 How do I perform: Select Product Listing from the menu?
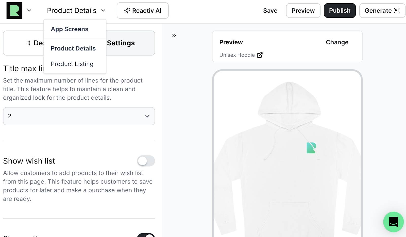72,64
